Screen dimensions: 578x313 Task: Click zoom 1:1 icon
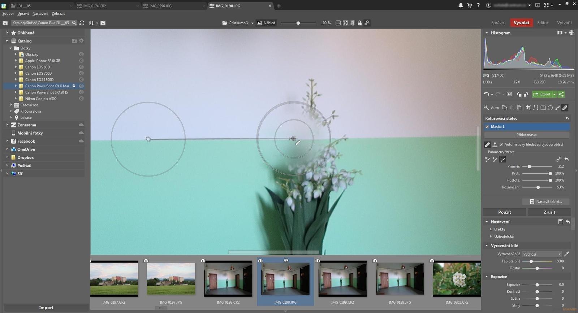[x=338, y=23]
